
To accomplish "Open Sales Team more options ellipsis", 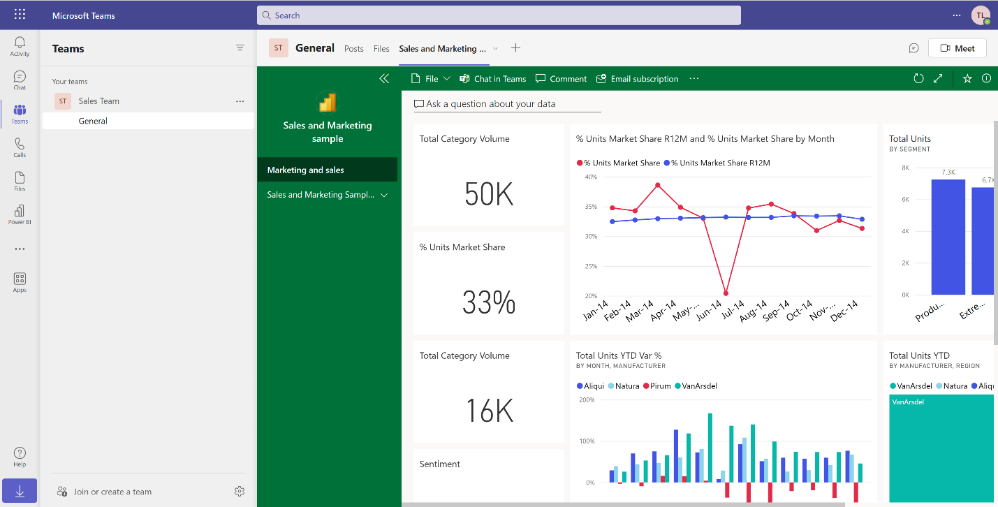I will coord(240,101).
